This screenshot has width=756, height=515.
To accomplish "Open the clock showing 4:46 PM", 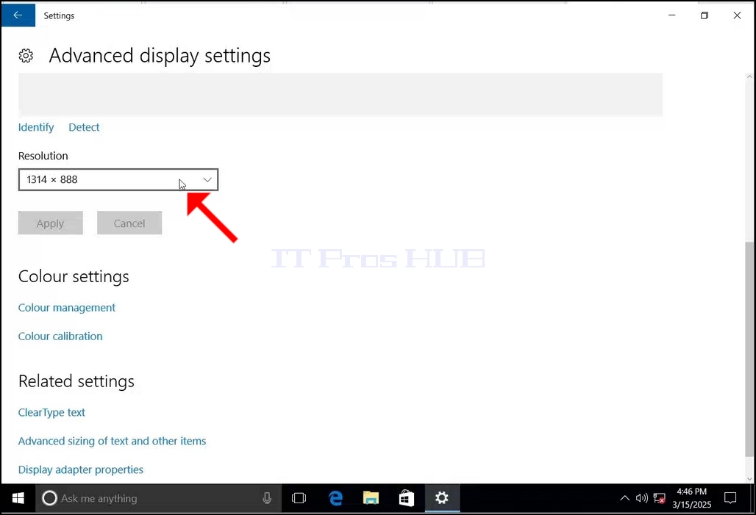I will (x=692, y=498).
